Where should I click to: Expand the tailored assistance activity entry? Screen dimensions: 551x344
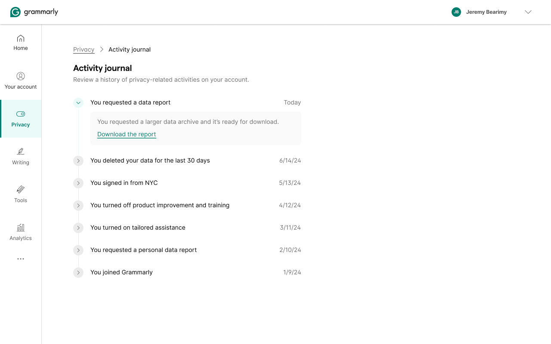(78, 228)
